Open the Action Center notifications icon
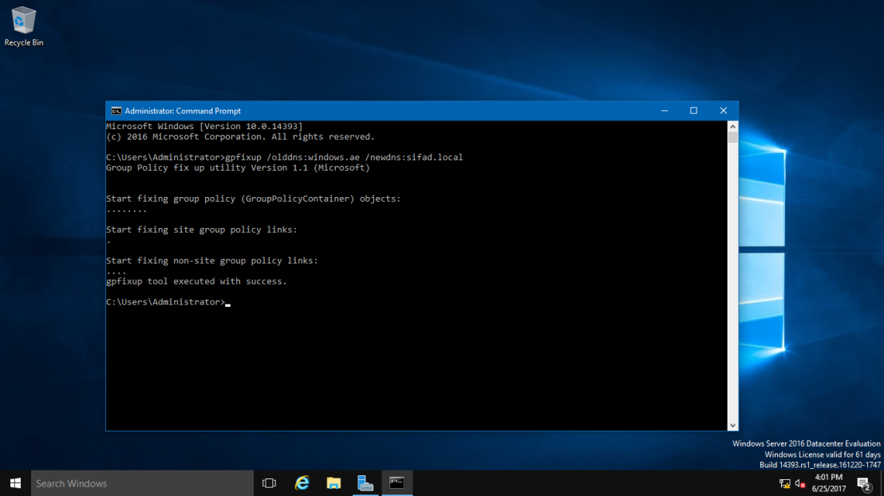The width and height of the screenshot is (884, 496). point(864,483)
